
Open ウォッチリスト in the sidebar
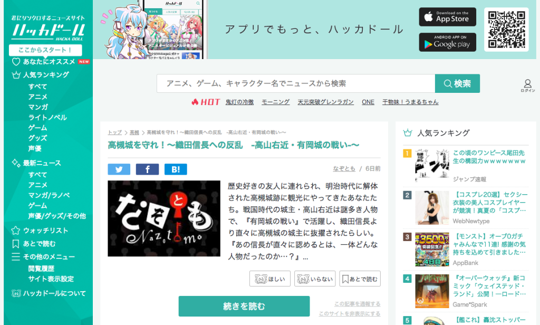pyautogui.click(x=45, y=231)
